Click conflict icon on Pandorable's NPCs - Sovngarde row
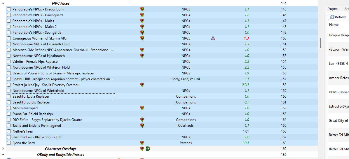 (x=142, y=32)
